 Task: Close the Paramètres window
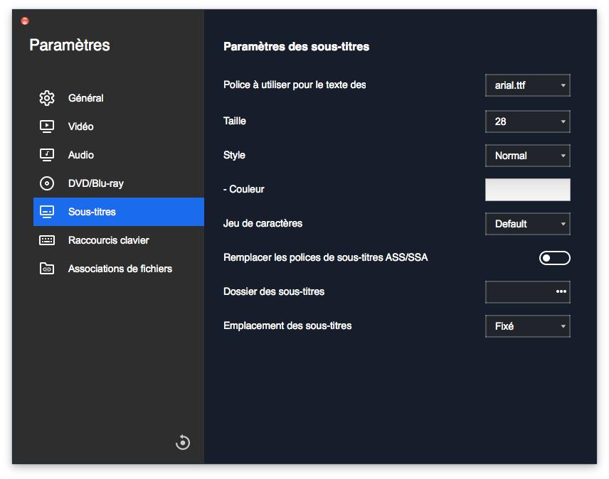25,21
